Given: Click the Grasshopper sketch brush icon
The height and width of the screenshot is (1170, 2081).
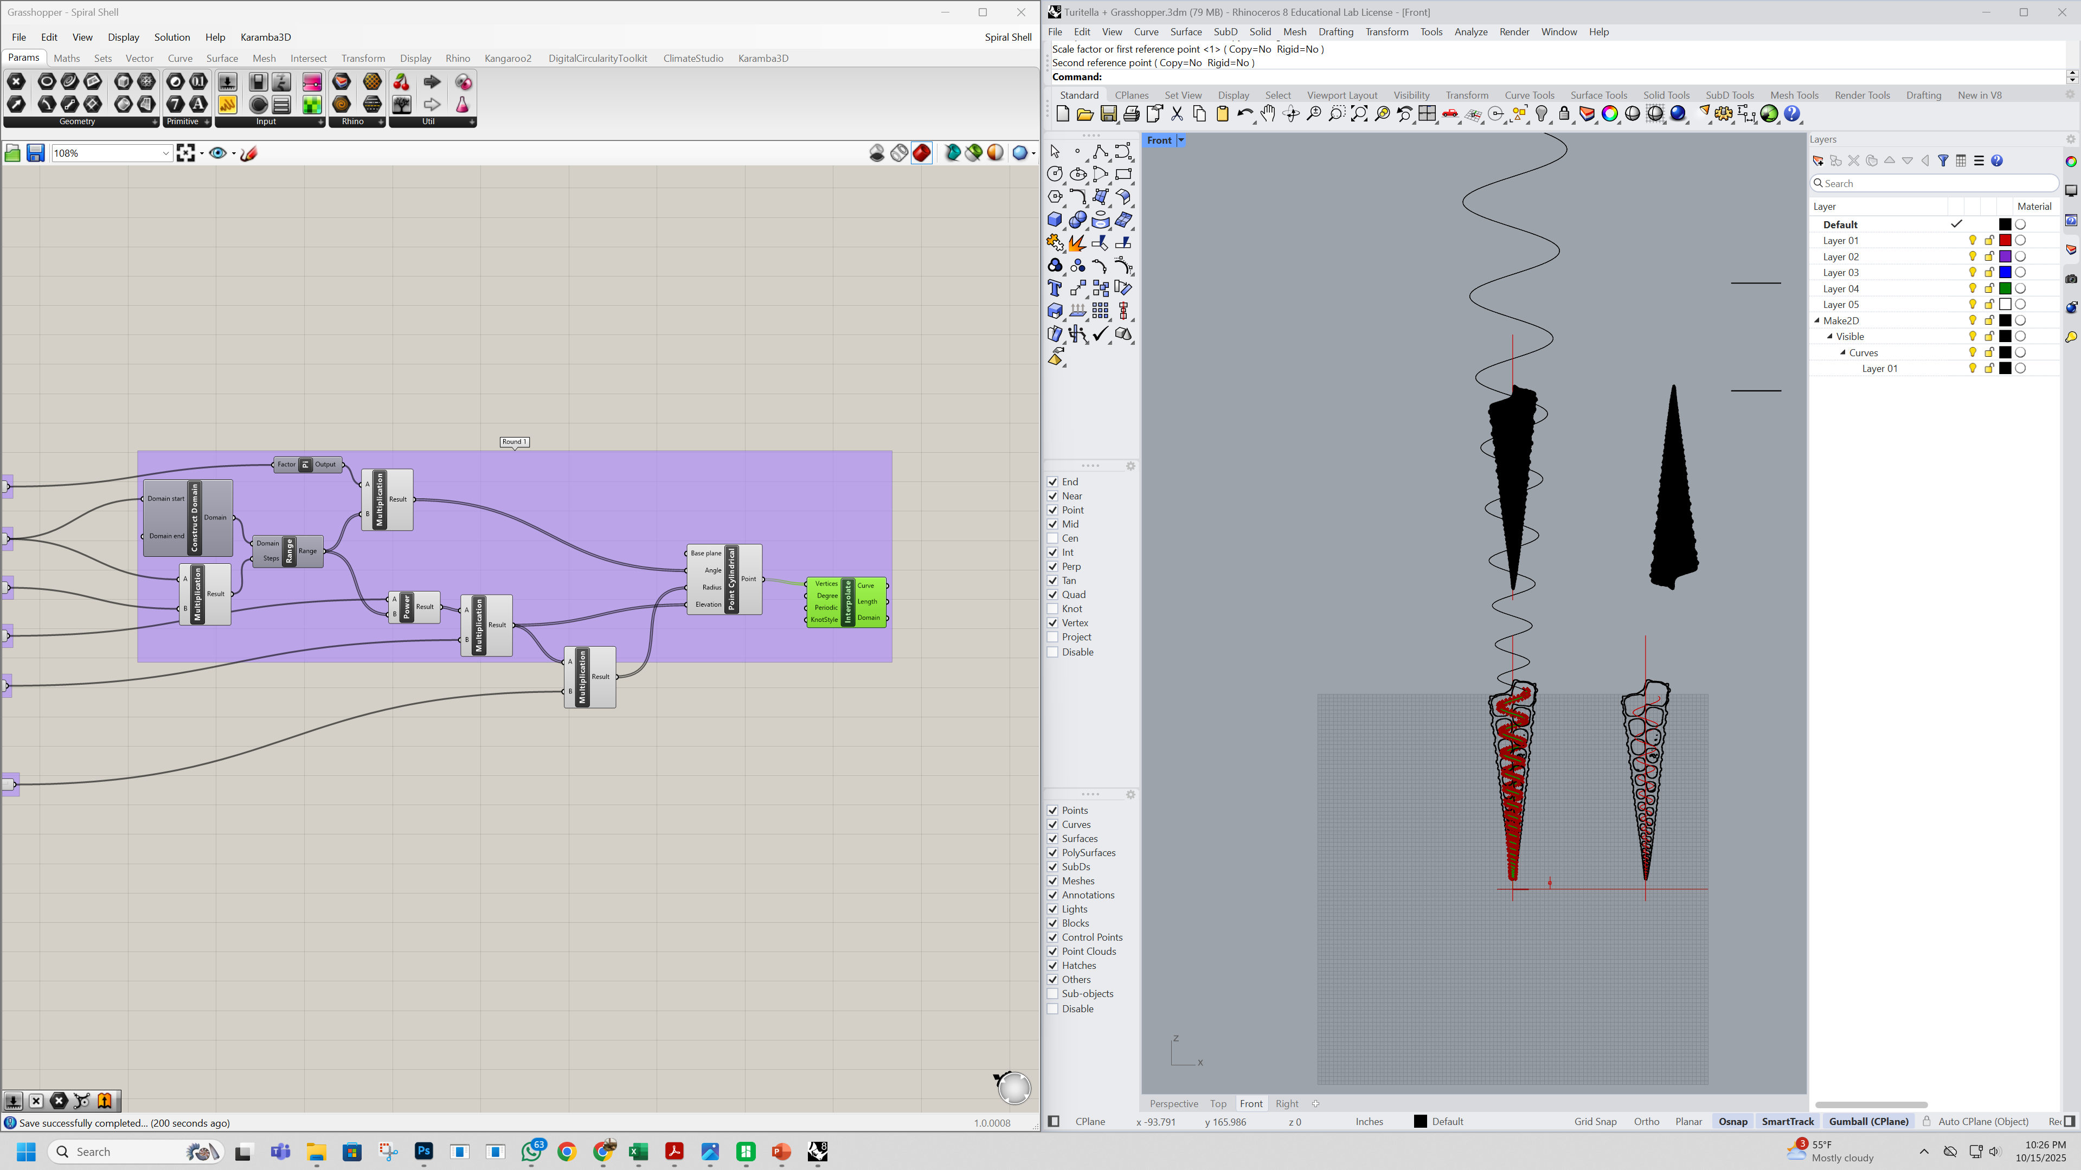Looking at the screenshot, I should coord(249,153).
